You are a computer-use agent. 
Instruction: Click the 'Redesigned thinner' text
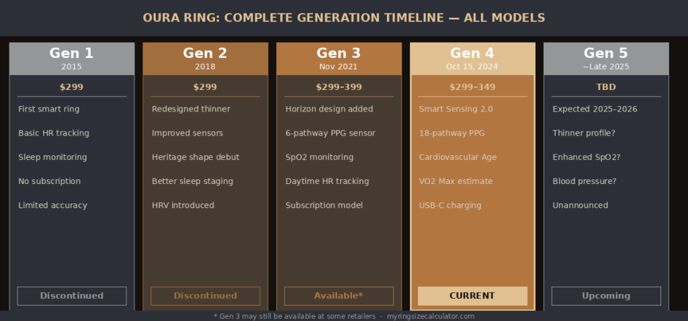[x=191, y=109]
